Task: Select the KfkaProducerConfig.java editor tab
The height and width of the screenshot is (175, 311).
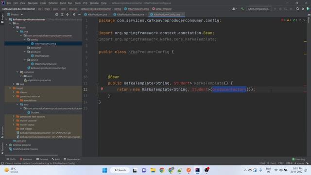Action: click(167, 15)
